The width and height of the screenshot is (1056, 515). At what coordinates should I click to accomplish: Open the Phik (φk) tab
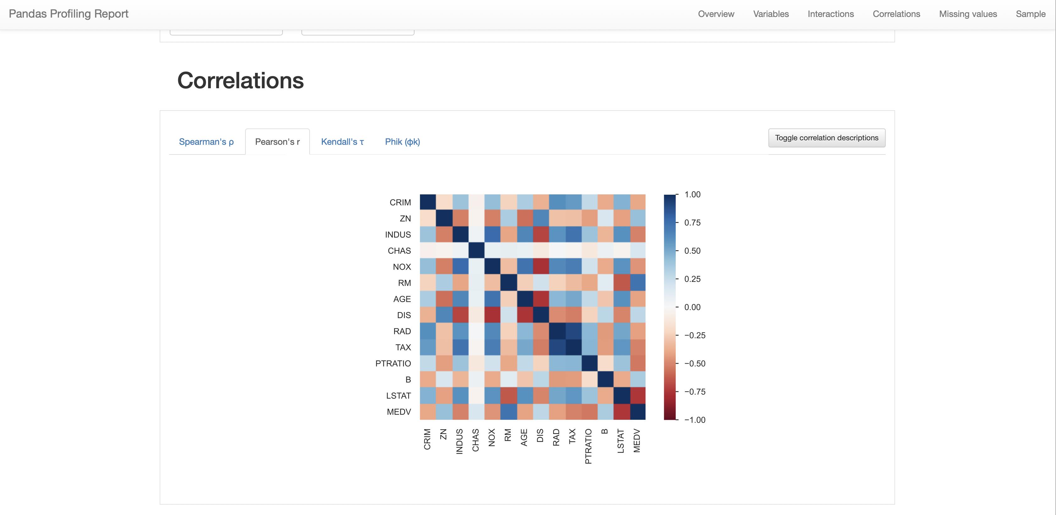(402, 142)
